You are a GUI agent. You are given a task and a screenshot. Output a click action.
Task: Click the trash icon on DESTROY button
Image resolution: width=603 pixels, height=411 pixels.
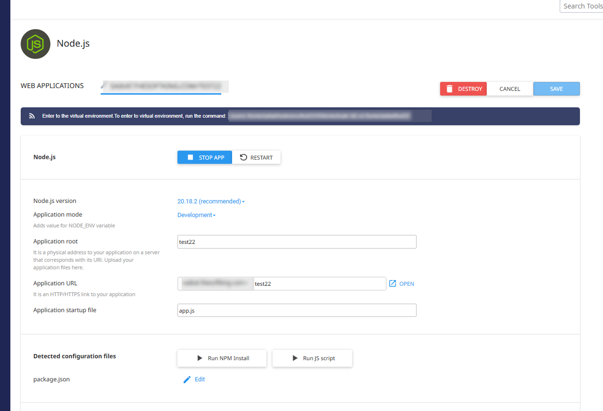point(450,89)
